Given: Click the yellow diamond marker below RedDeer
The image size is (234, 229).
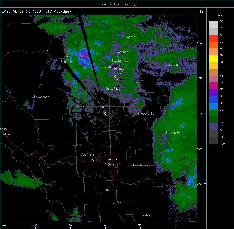Looking at the screenshot, I should 115,76.
